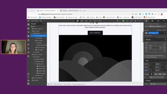Click the Hero Wrapper Two class tag

(x=153, y=33)
